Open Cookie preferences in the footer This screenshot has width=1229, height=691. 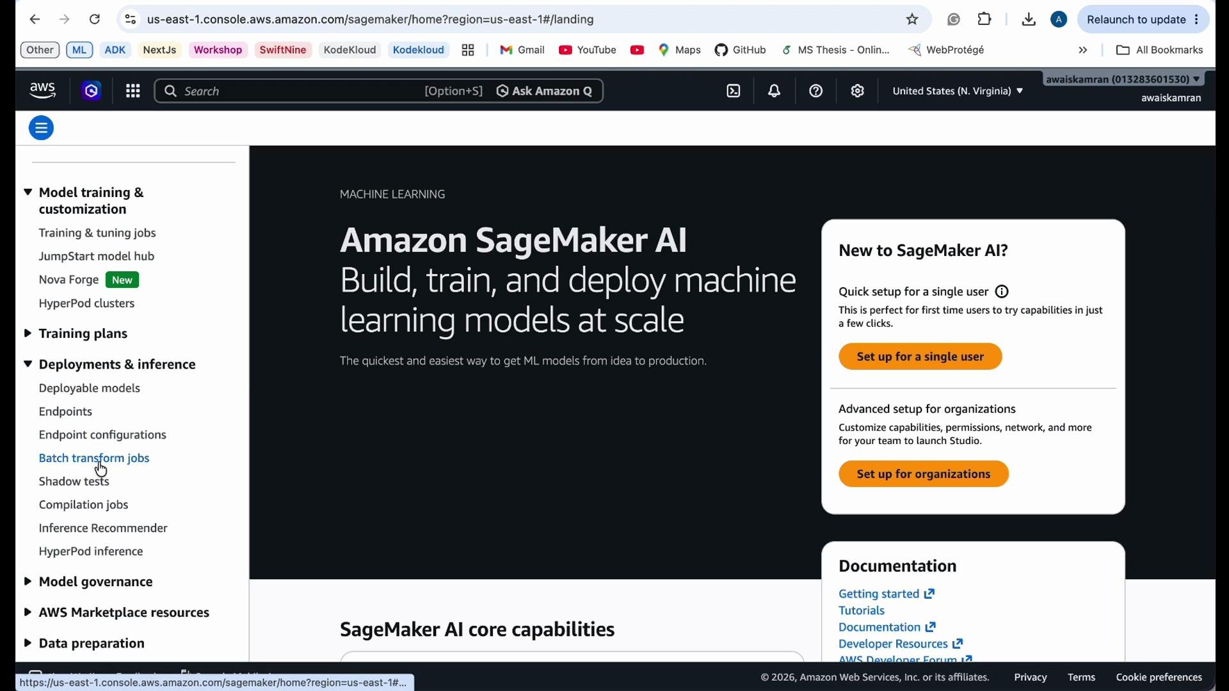point(1159,678)
